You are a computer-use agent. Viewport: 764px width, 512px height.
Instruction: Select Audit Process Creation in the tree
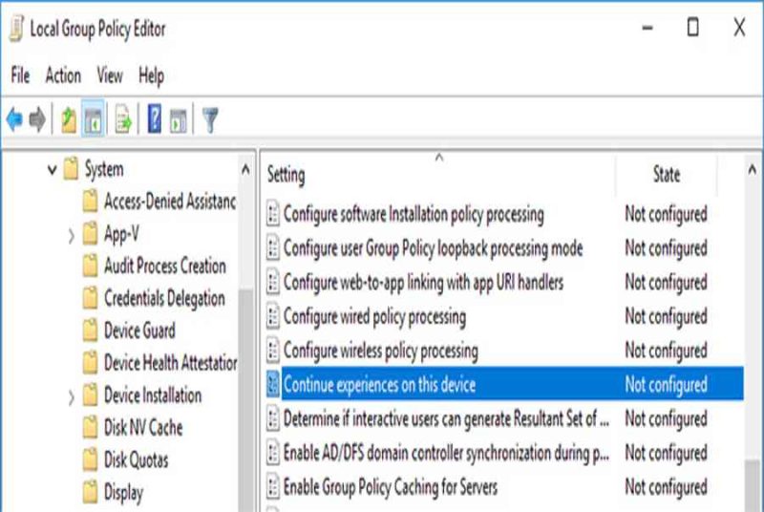(x=165, y=266)
